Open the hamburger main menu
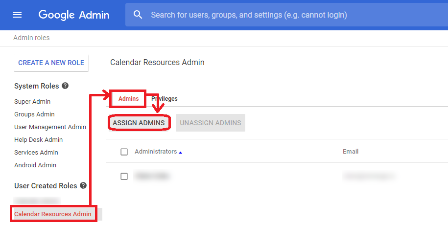The width and height of the screenshot is (448, 225). 17,15
